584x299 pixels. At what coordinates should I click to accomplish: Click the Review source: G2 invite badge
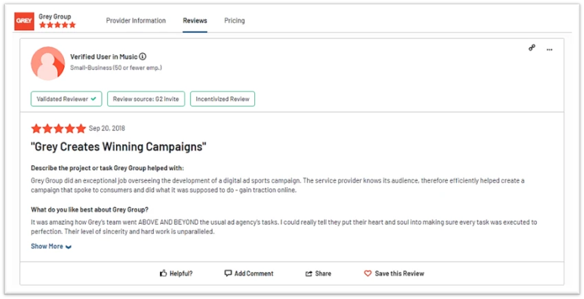[146, 99]
